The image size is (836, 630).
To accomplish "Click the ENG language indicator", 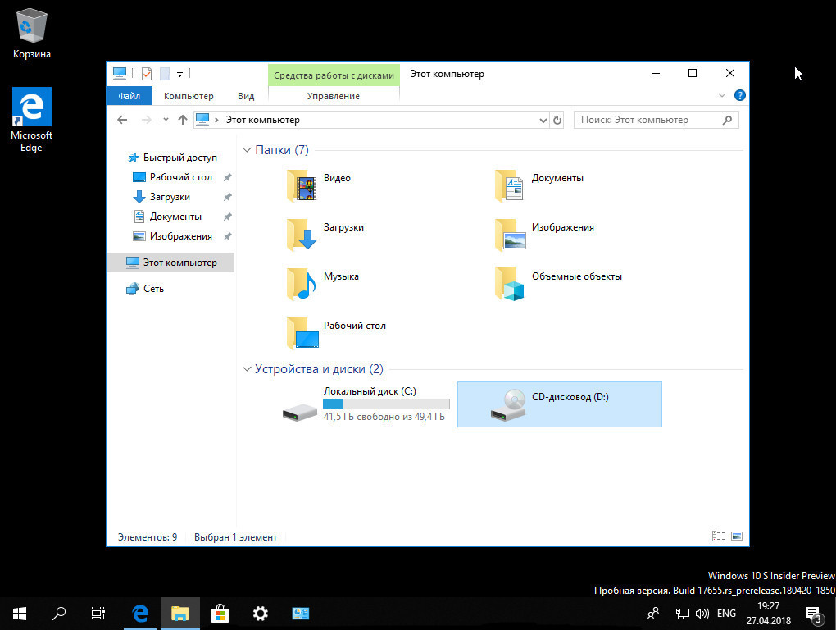I will [726, 614].
